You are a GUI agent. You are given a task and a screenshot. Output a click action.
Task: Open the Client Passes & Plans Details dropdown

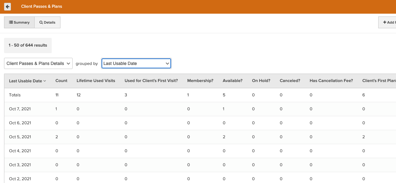point(38,63)
